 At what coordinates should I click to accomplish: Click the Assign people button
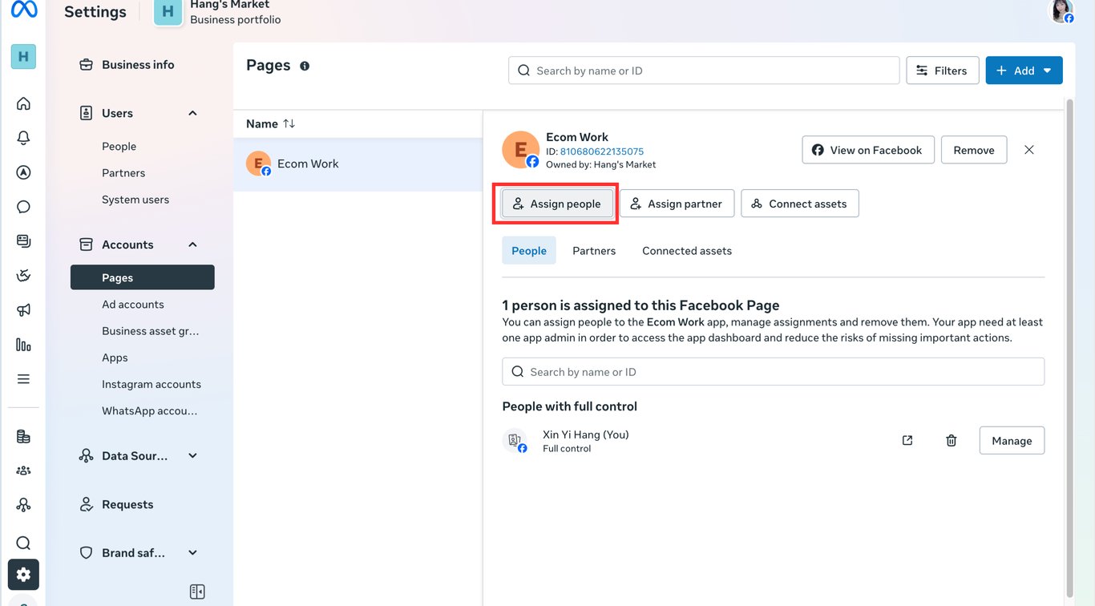pos(557,204)
